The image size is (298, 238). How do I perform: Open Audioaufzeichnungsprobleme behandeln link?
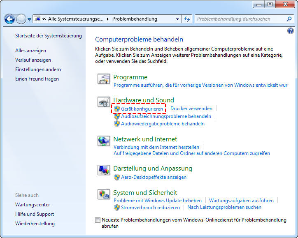click(x=166, y=116)
